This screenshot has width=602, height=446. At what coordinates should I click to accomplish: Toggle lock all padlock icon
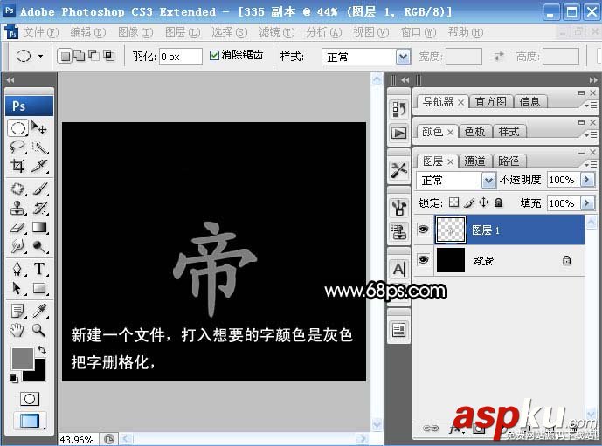(498, 202)
